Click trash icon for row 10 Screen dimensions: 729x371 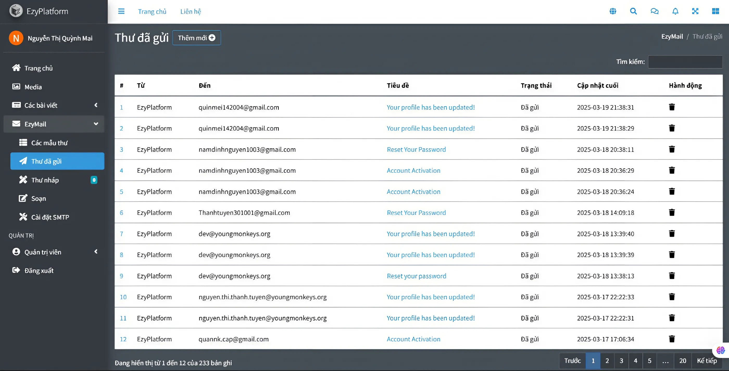pos(672,297)
